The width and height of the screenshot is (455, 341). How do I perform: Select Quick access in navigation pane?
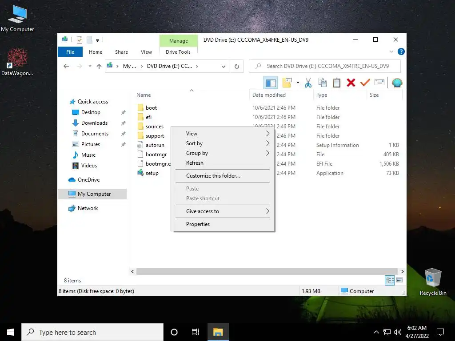pyautogui.click(x=92, y=102)
